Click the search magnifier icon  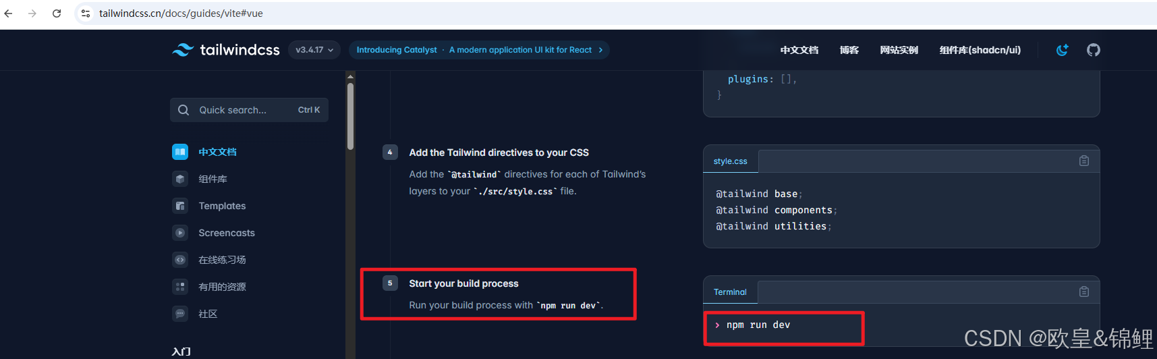pyautogui.click(x=184, y=110)
